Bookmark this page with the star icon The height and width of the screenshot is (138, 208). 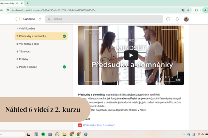click(x=188, y=10)
